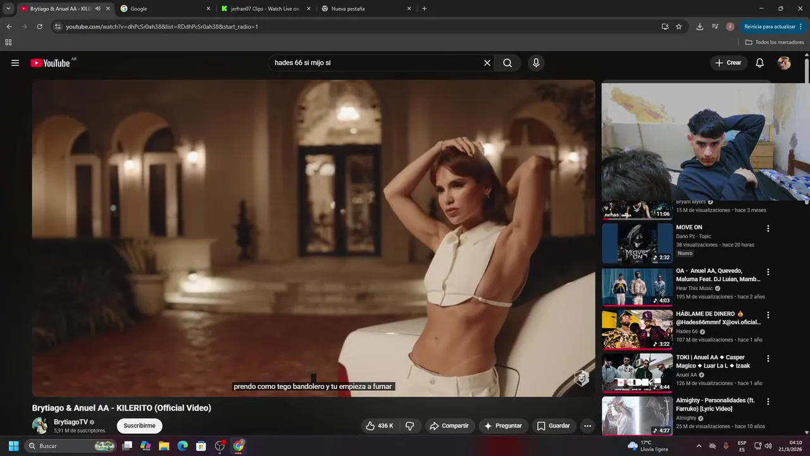The image size is (810, 456).
Task: Save video with Guardar button
Action: pos(554,426)
